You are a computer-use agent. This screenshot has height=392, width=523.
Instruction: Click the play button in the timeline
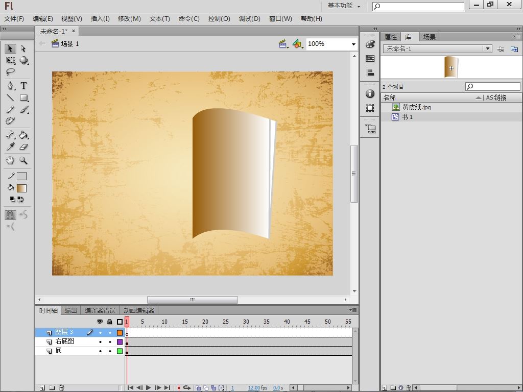pyautogui.click(x=149, y=388)
